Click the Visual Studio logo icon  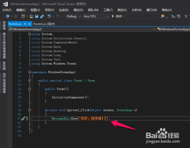click(x=5, y=4)
